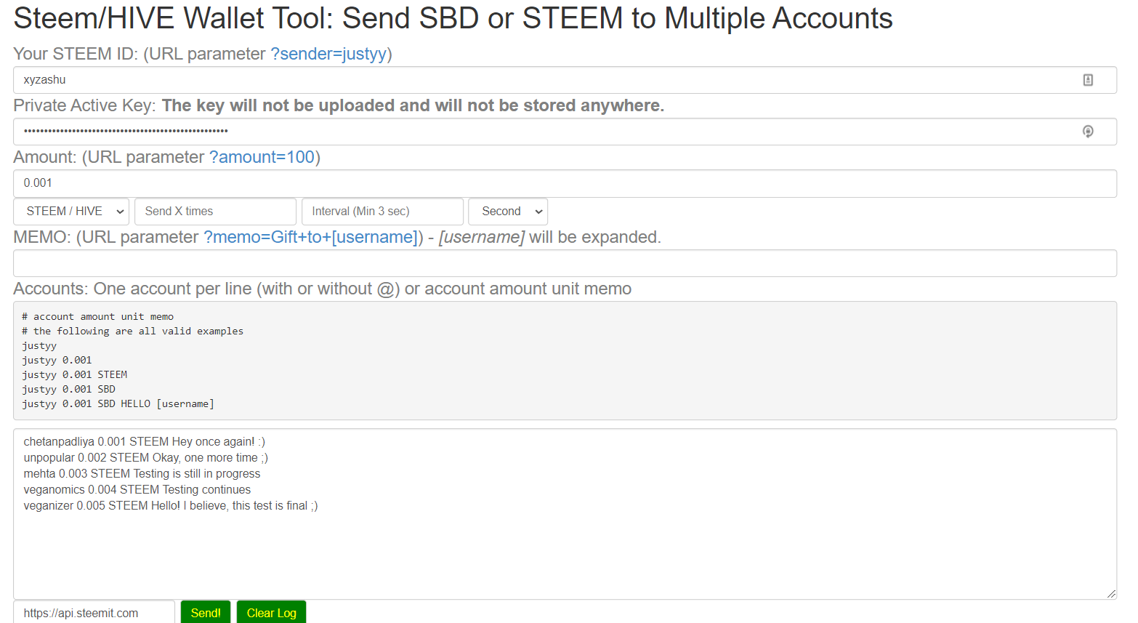Screen dimensions: 1138x623
Task: Focus the api.steemit.com node URL field
Action: tap(94, 613)
